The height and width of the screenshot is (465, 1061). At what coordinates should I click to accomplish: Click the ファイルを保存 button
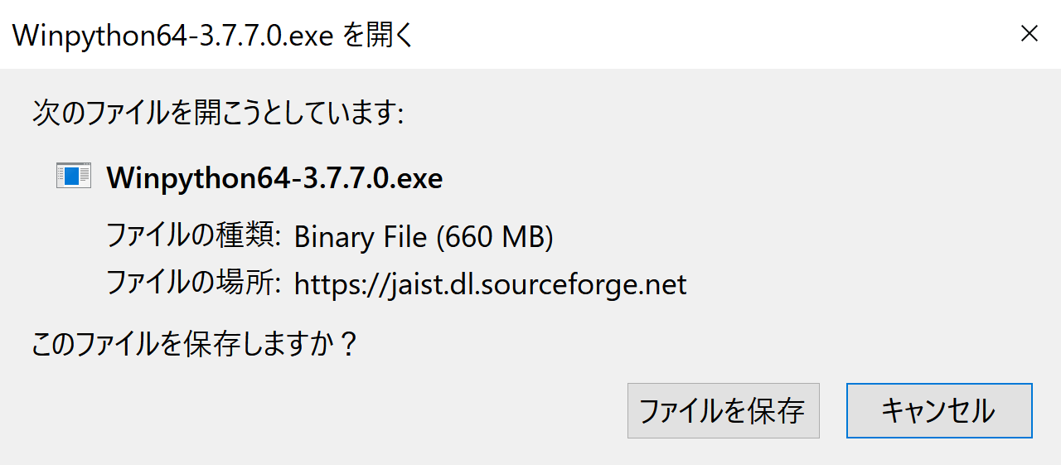[723, 410]
